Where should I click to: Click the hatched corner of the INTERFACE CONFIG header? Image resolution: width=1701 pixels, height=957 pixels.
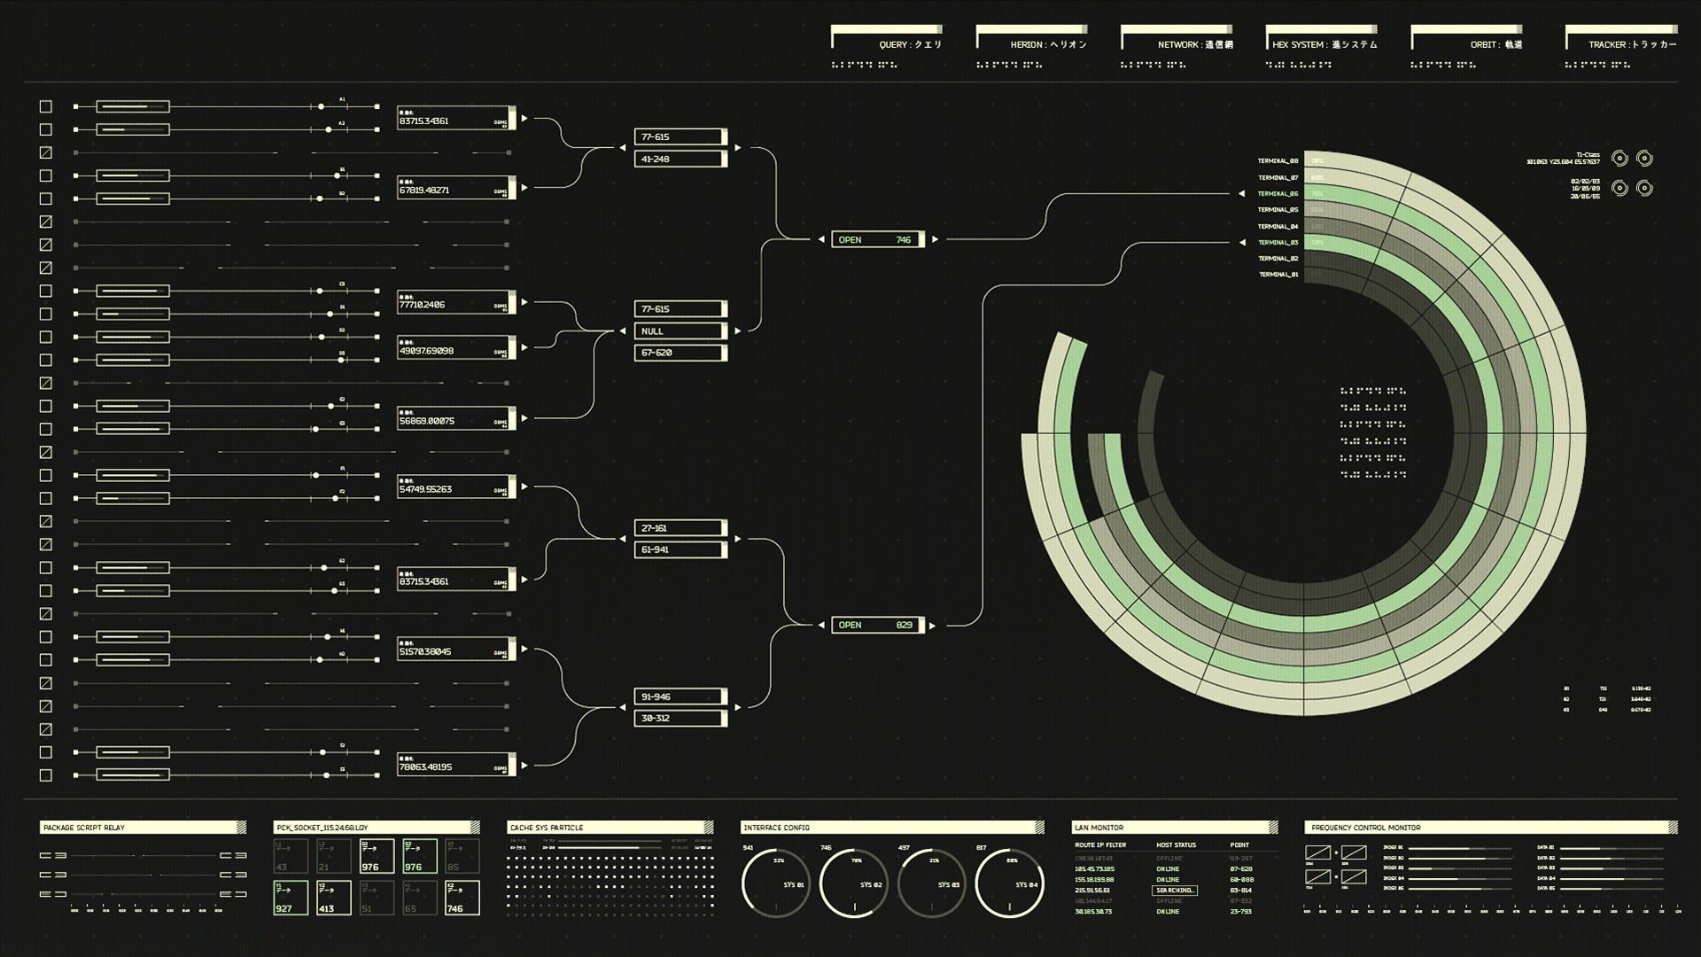[1039, 828]
